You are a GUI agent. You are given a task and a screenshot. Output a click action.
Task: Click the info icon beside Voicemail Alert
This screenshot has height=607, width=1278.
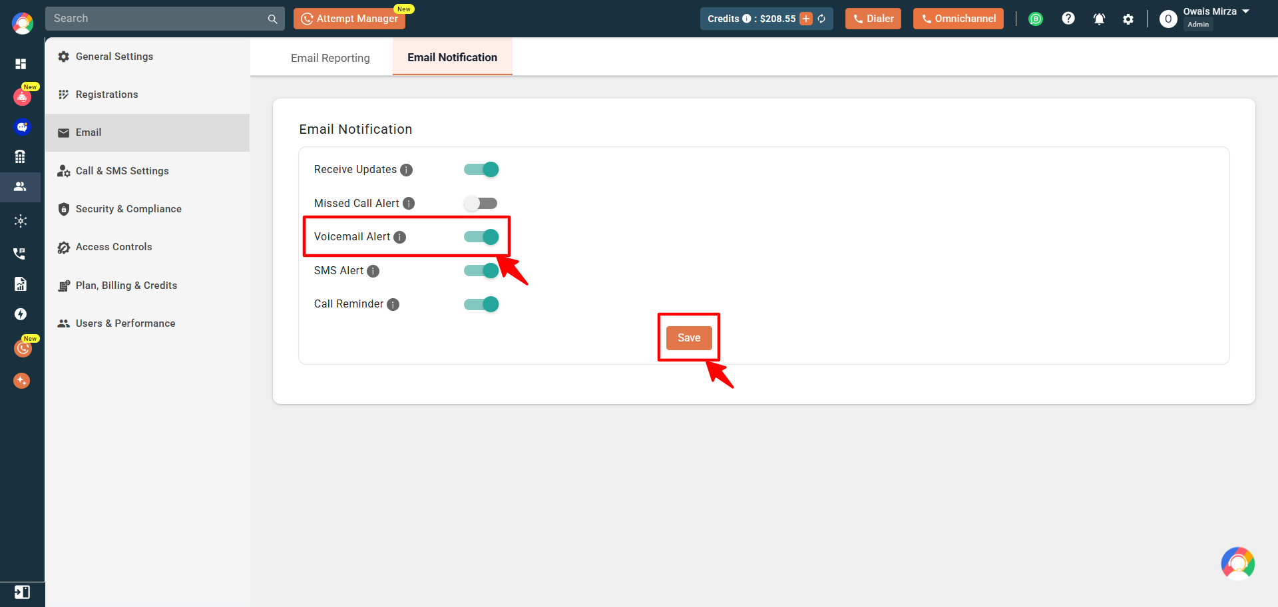[399, 237]
